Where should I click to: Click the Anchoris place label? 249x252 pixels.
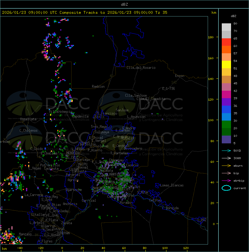point(70,204)
